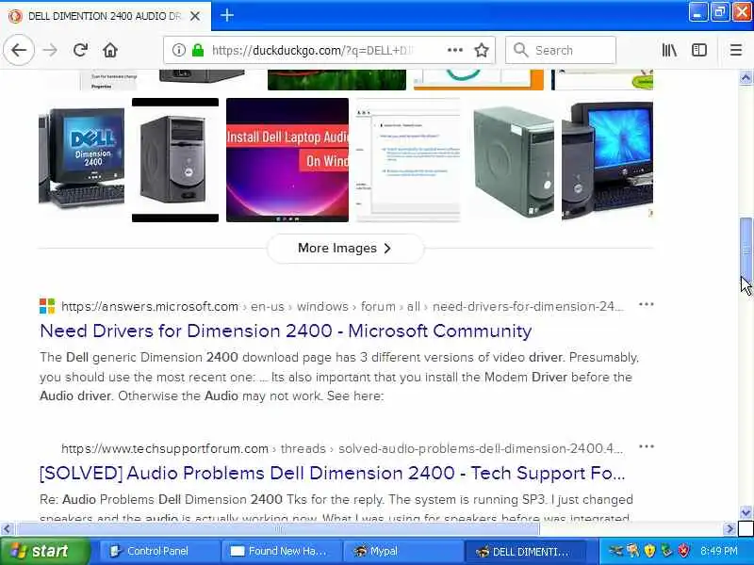The image size is (754, 565).
Task: Go back to the previous page
Action: pos(19,50)
